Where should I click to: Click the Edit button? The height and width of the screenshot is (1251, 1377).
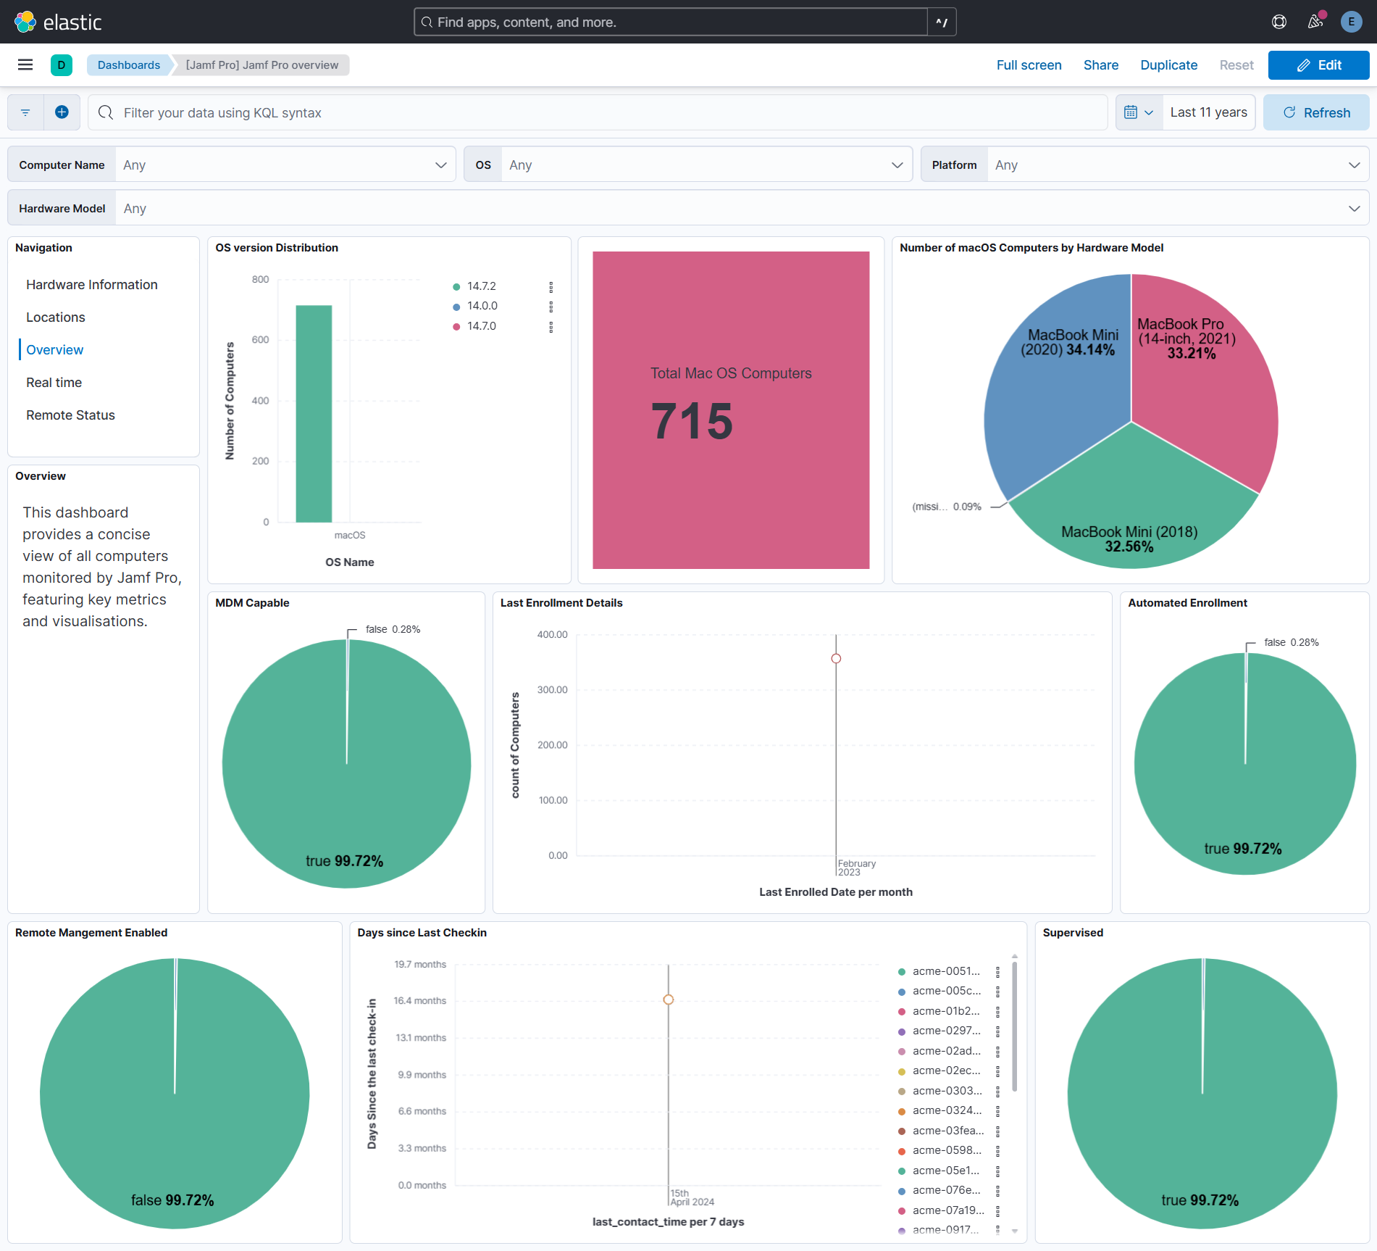[1318, 65]
